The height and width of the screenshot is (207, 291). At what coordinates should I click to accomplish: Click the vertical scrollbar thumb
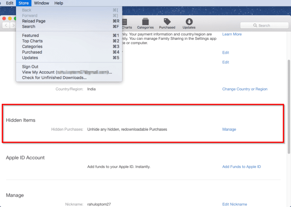289,107
